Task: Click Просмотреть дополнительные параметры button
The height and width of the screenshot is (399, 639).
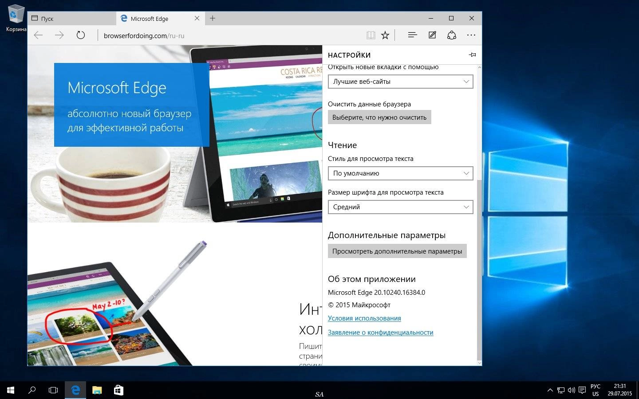Action: click(397, 251)
